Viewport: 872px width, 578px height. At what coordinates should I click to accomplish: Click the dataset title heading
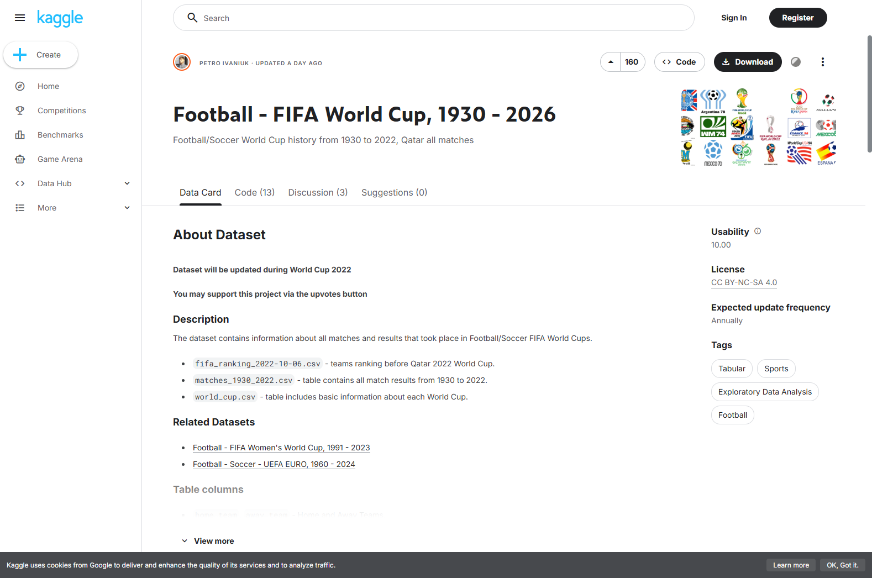(x=364, y=114)
